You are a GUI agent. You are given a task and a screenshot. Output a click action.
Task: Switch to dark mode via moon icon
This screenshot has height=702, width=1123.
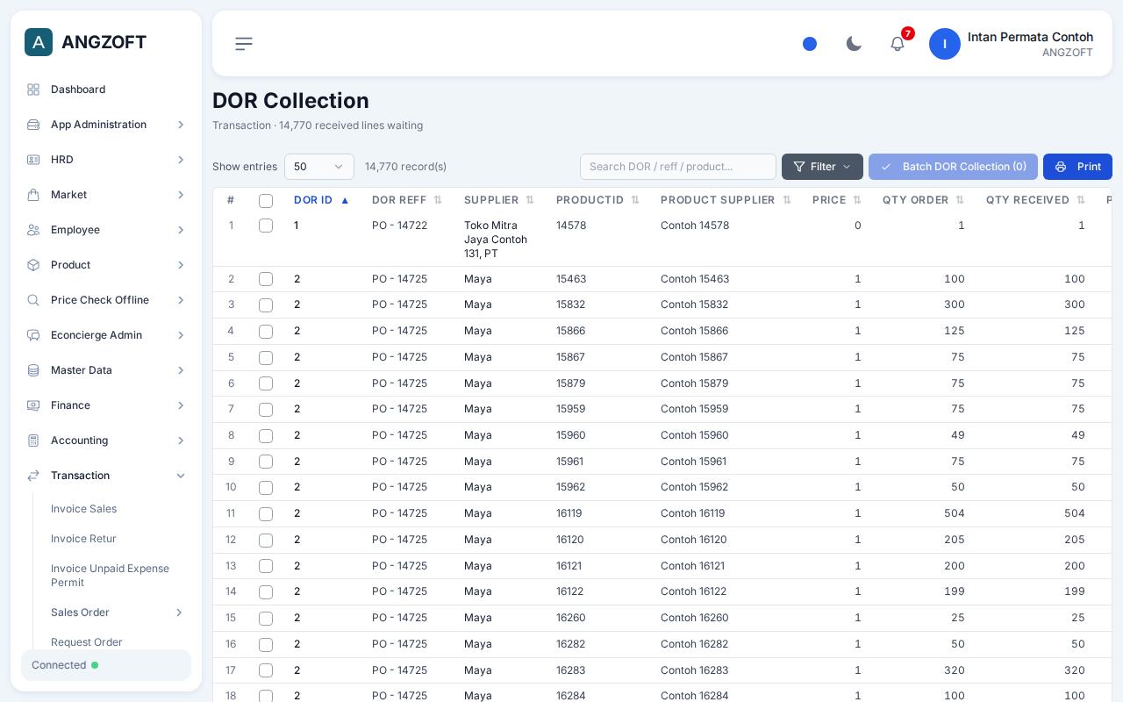point(854,44)
